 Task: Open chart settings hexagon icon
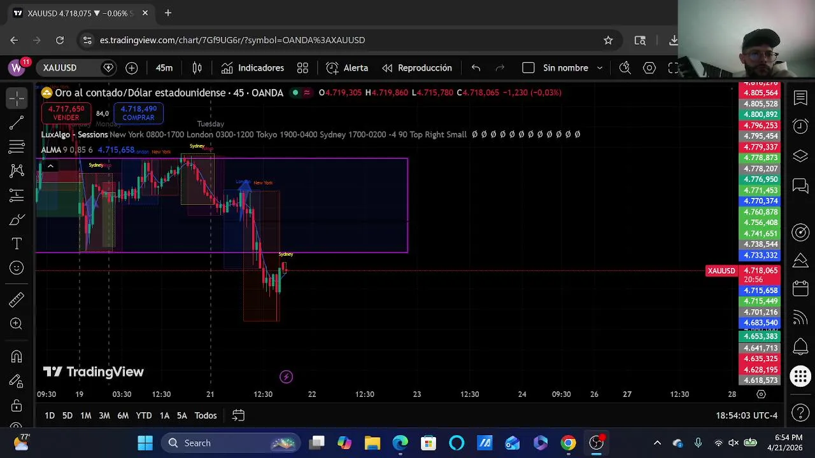tap(649, 68)
